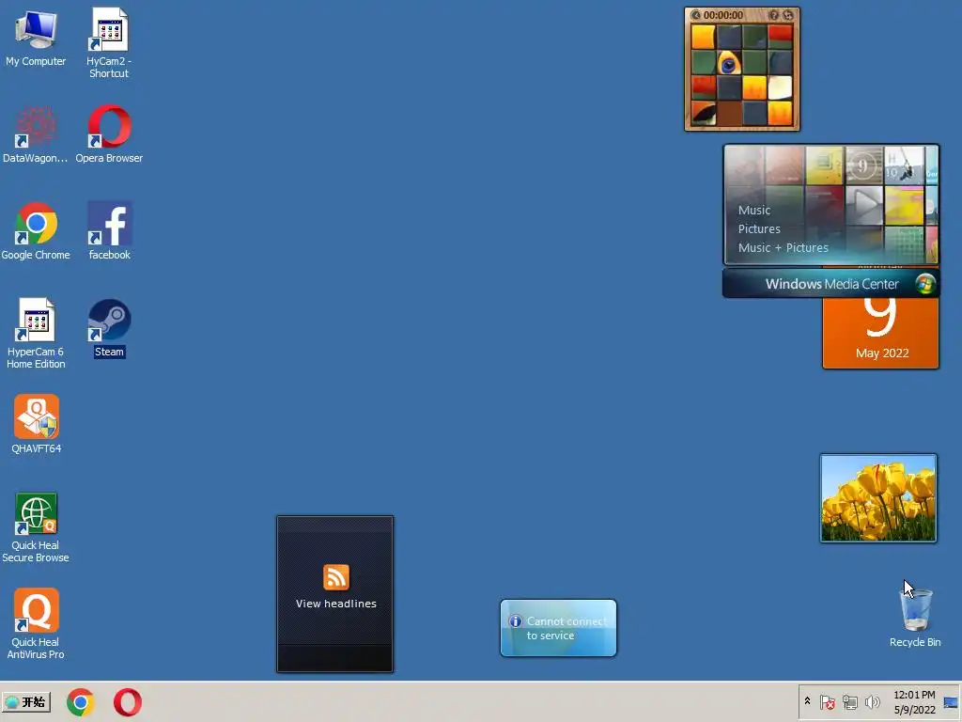962x722 pixels.
Task: Show hidden system tray icons
Action: point(807,701)
